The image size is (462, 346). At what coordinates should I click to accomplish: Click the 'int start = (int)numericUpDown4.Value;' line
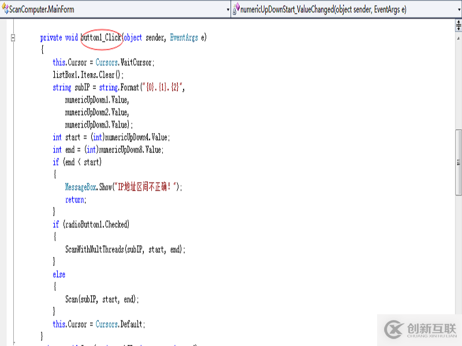(x=111, y=137)
